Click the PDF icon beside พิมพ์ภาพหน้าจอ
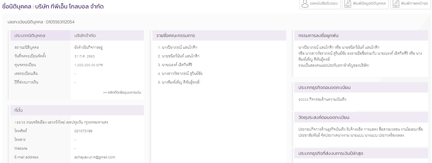432x163 pixels. click(x=396, y=4)
